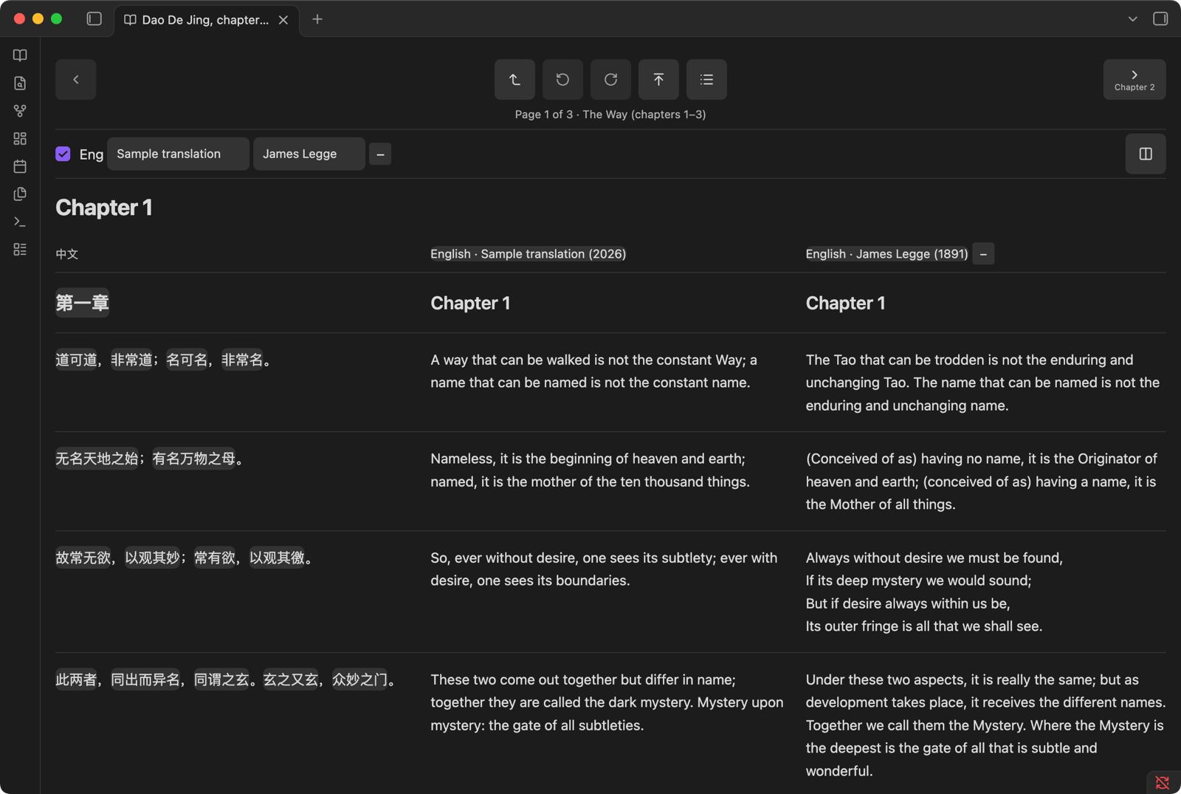Image resolution: width=1181 pixels, height=794 pixels.
Task: Click the word 非常名
Action: point(242,360)
